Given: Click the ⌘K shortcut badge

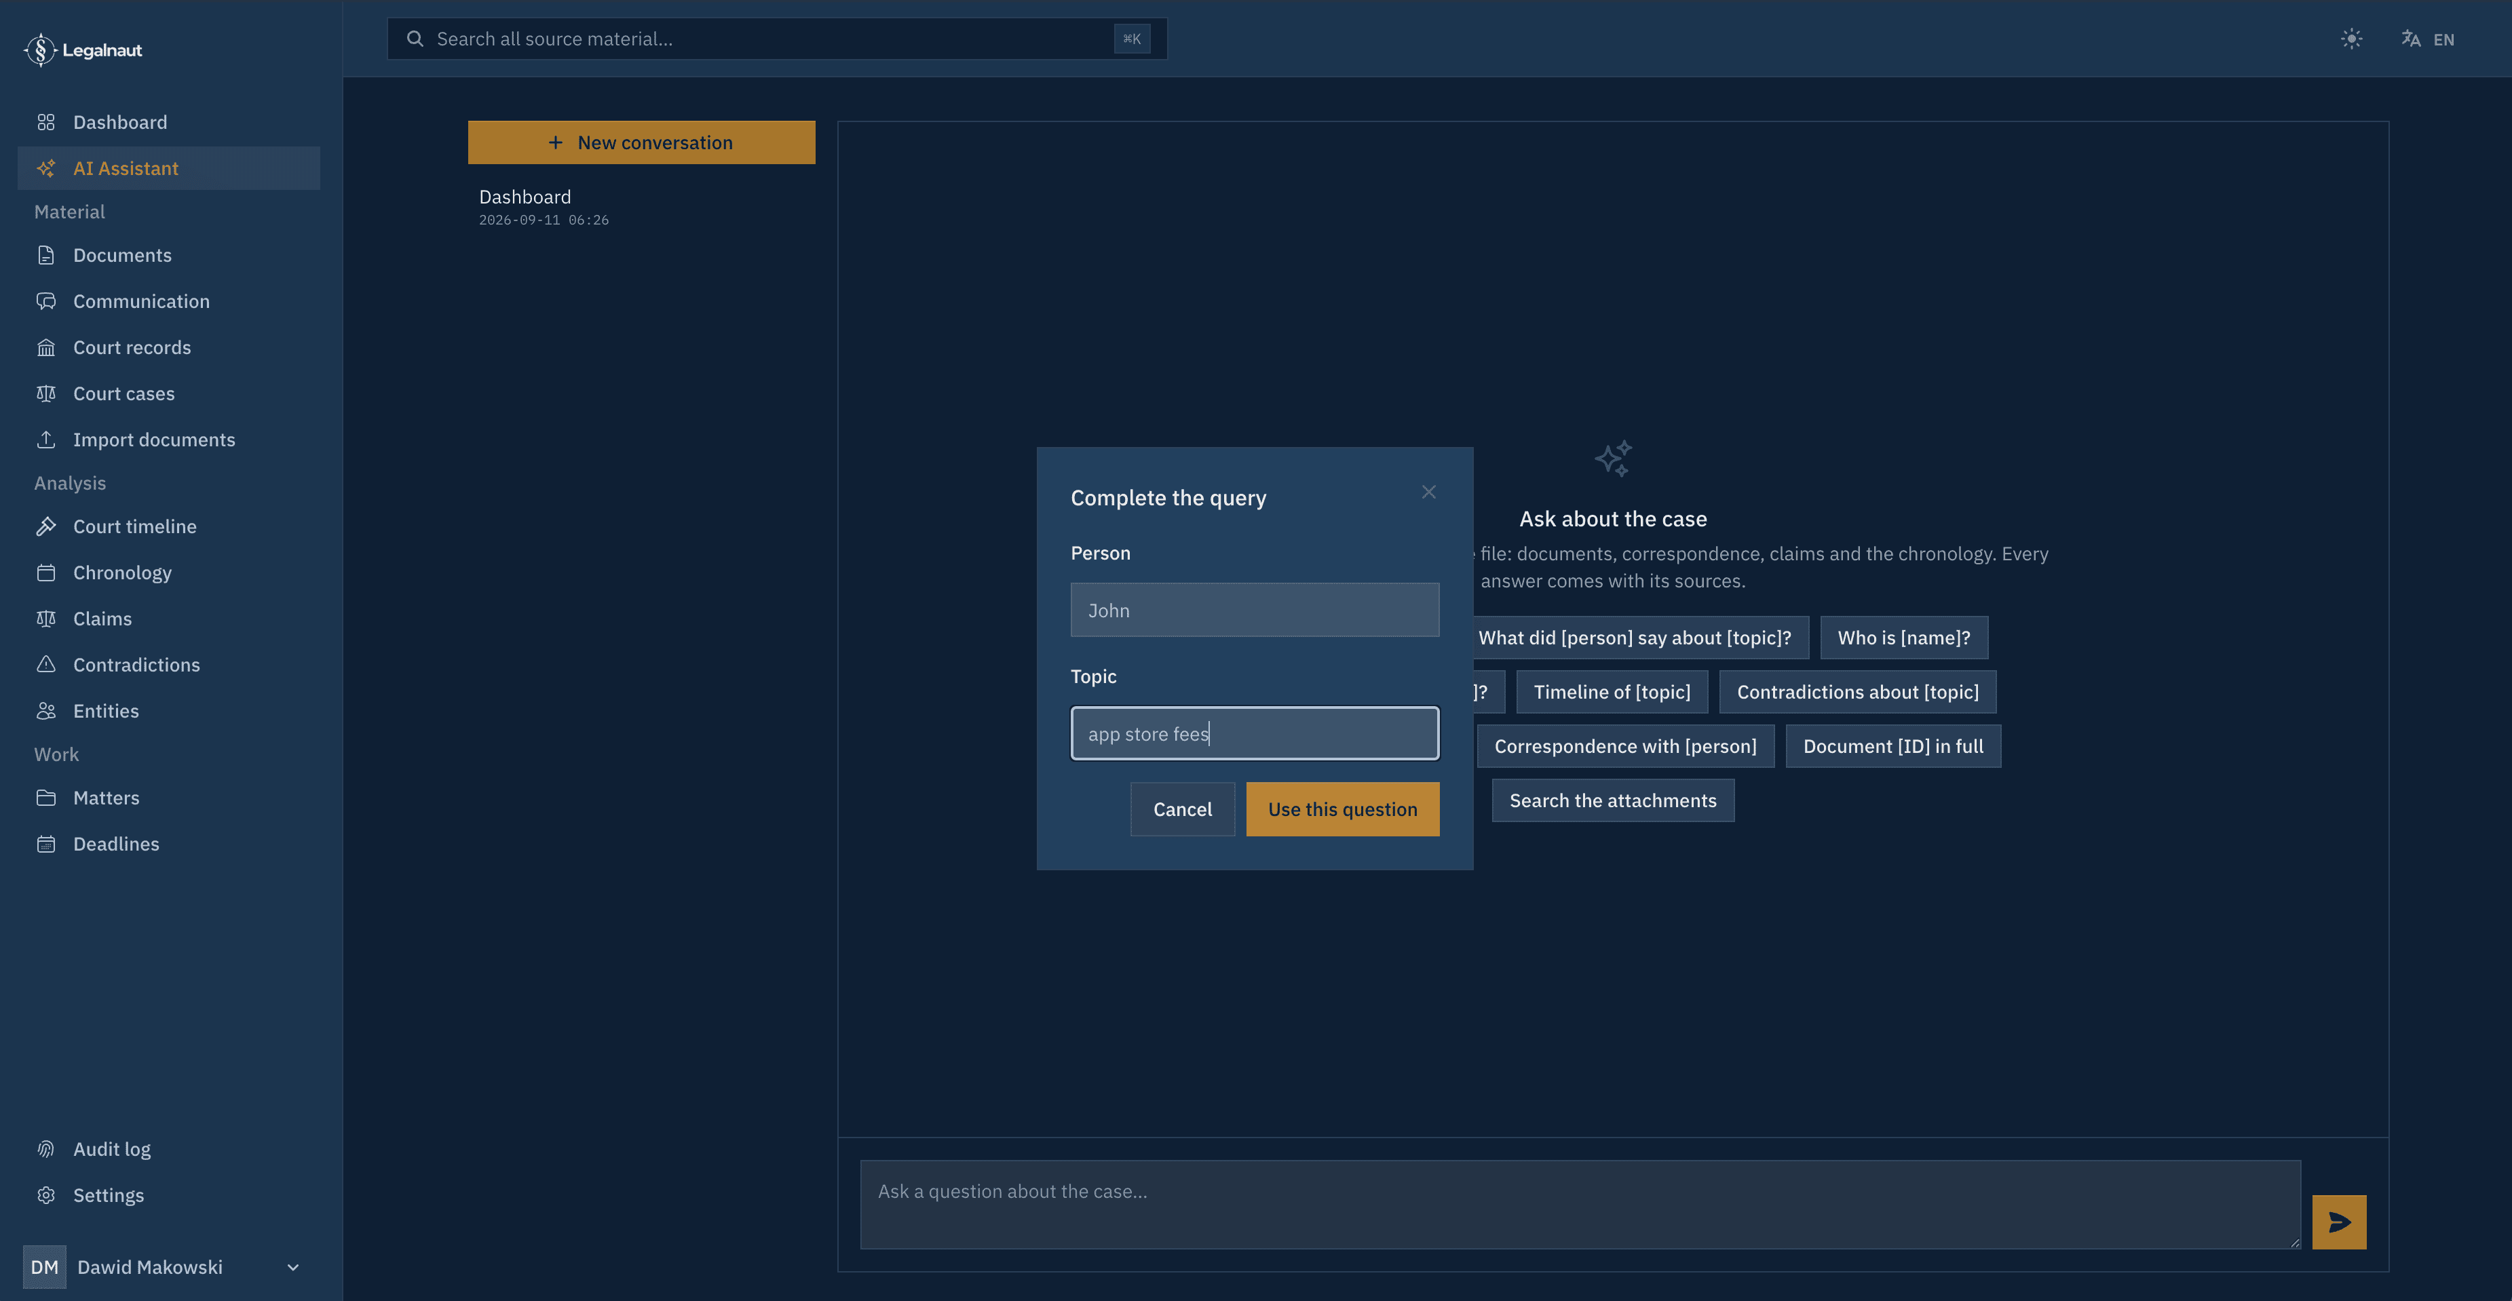Looking at the screenshot, I should (x=1131, y=39).
